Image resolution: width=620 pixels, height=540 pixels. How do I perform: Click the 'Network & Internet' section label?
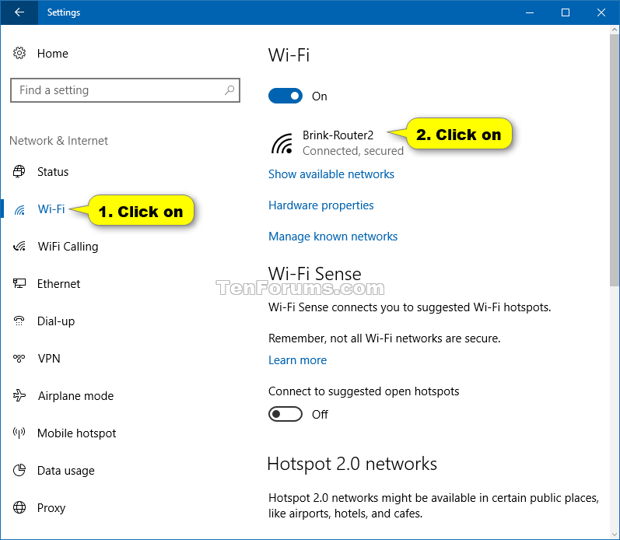(x=58, y=140)
